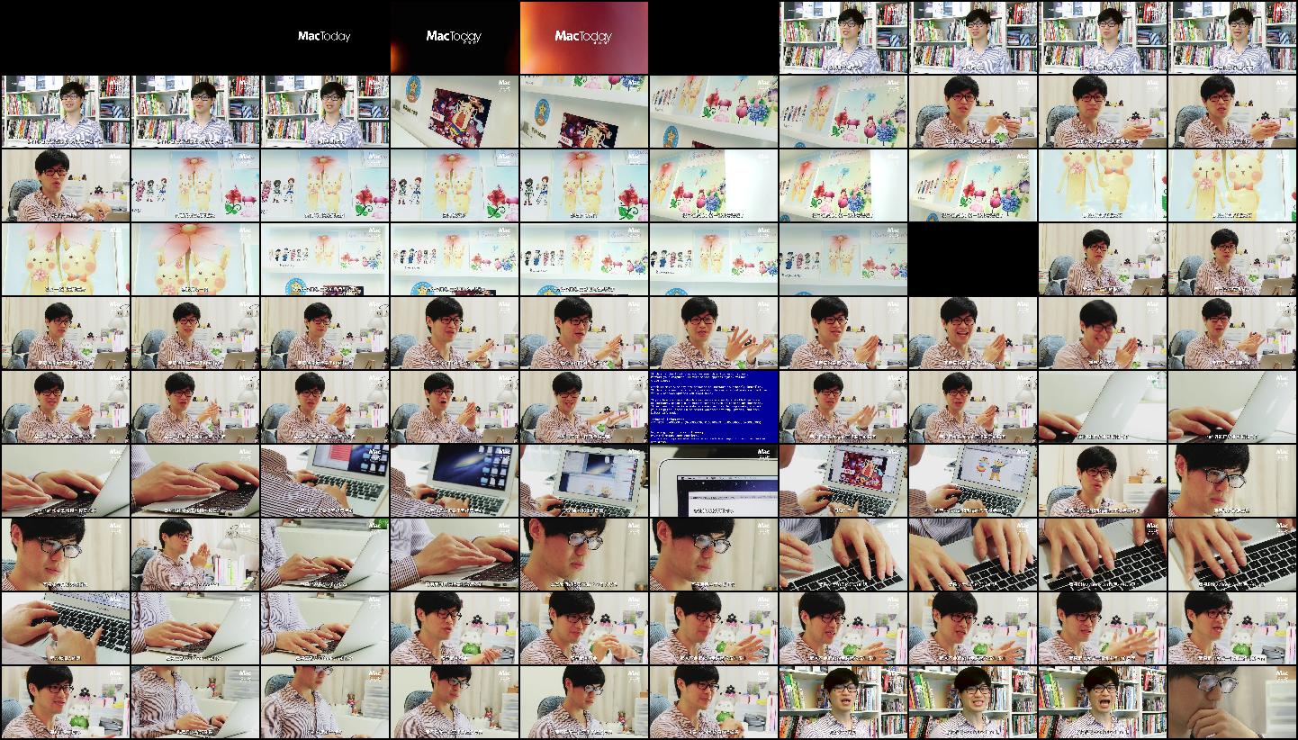The image size is (1298, 740).
Task: Pick the laptop showing two cartoon characters artwork
Action: [x=973, y=481]
